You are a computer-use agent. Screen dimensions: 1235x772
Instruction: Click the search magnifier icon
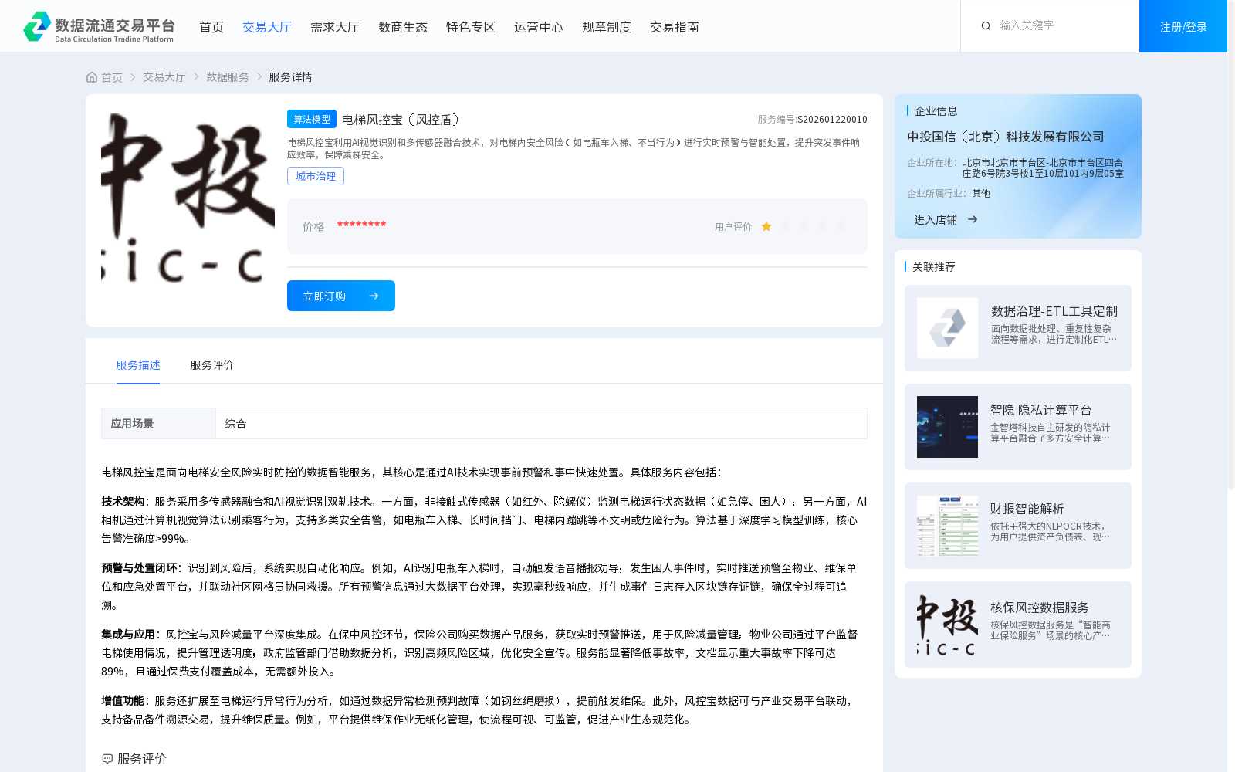pos(986,26)
